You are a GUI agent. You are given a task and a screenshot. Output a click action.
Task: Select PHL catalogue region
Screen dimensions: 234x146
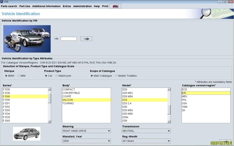coord(206,100)
